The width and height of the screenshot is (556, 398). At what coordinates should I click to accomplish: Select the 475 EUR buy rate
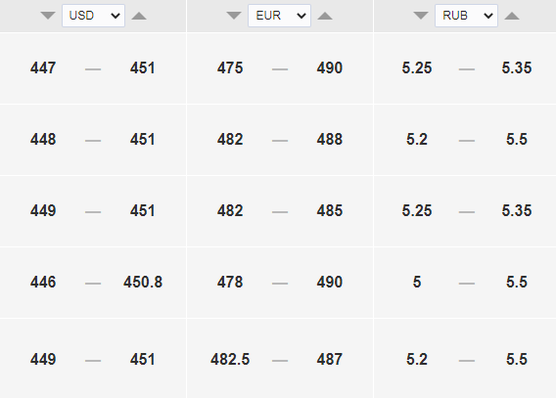point(230,68)
